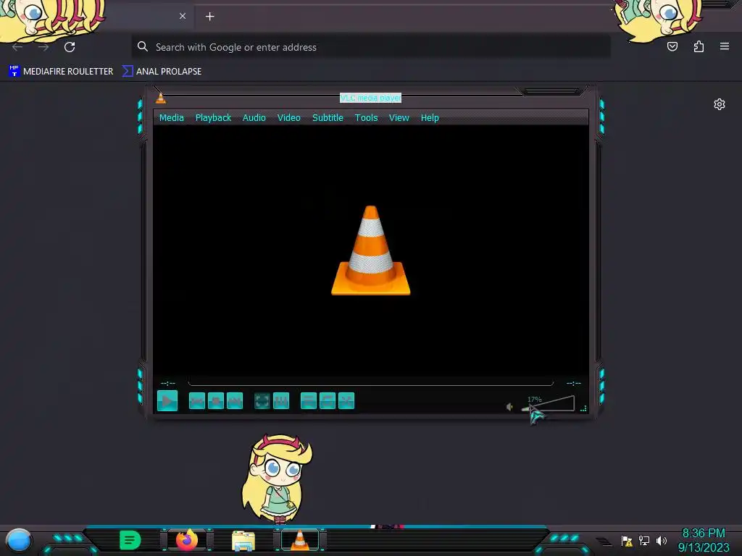The image size is (742, 556).
Task: Toggle the shuffle/random button in VLC
Action: click(346, 401)
